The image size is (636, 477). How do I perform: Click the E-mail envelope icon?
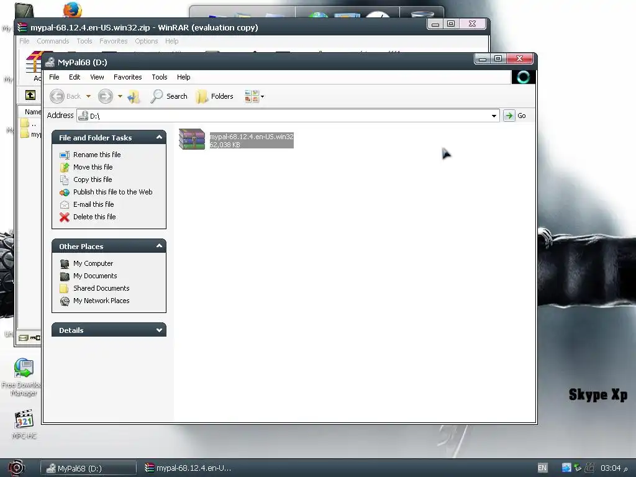(x=65, y=205)
